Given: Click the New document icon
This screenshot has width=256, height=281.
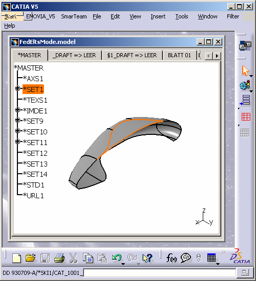Looking at the screenshot, I should 16,258.
